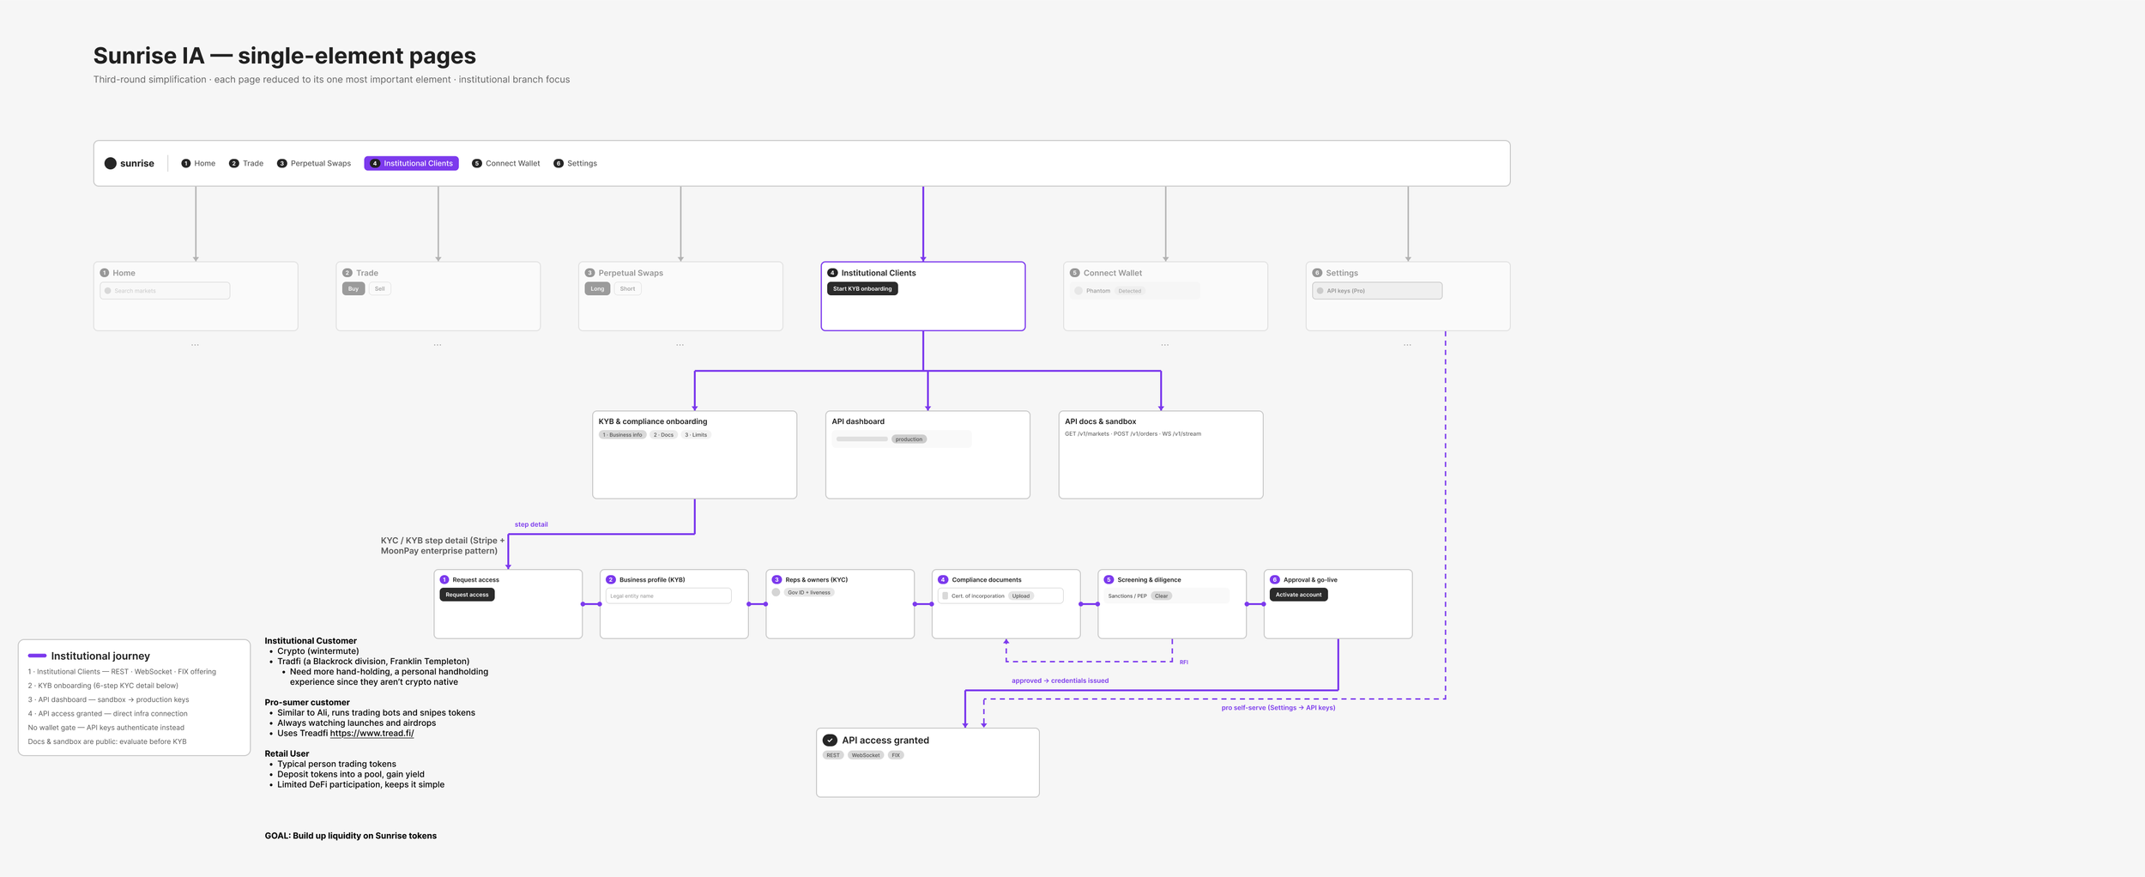
Task: Open Connect Wallet from the nav bar
Action: 506,163
